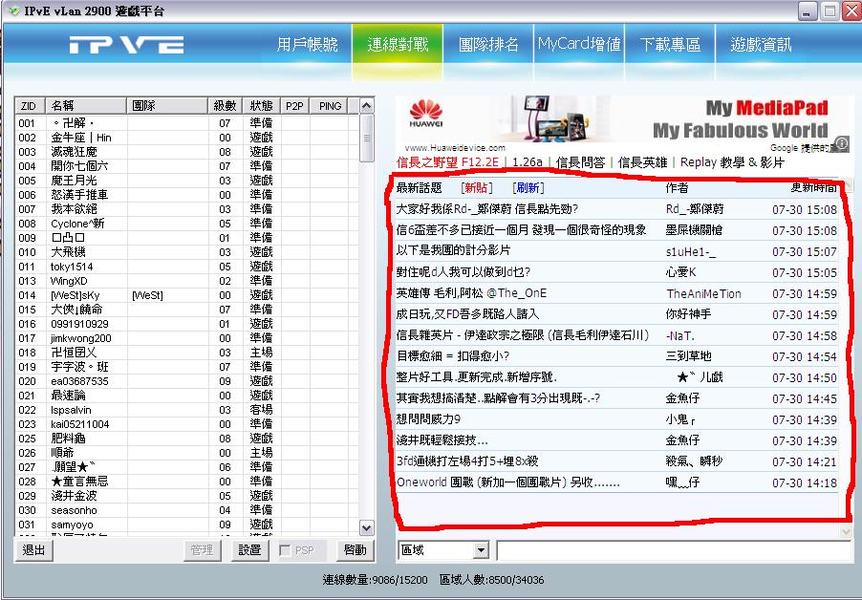The height and width of the screenshot is (600, 862).
Task: Click the chat message input field
Action: [x=674, y=550]
